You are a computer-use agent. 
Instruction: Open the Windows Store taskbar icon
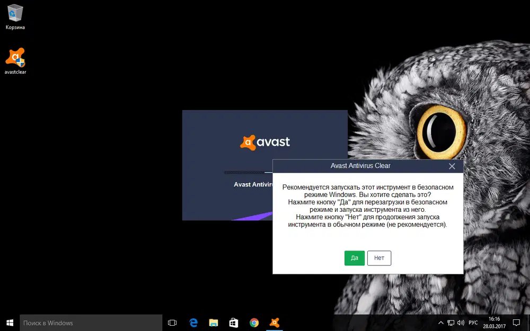pyautogui.click(x=234, y=323)
